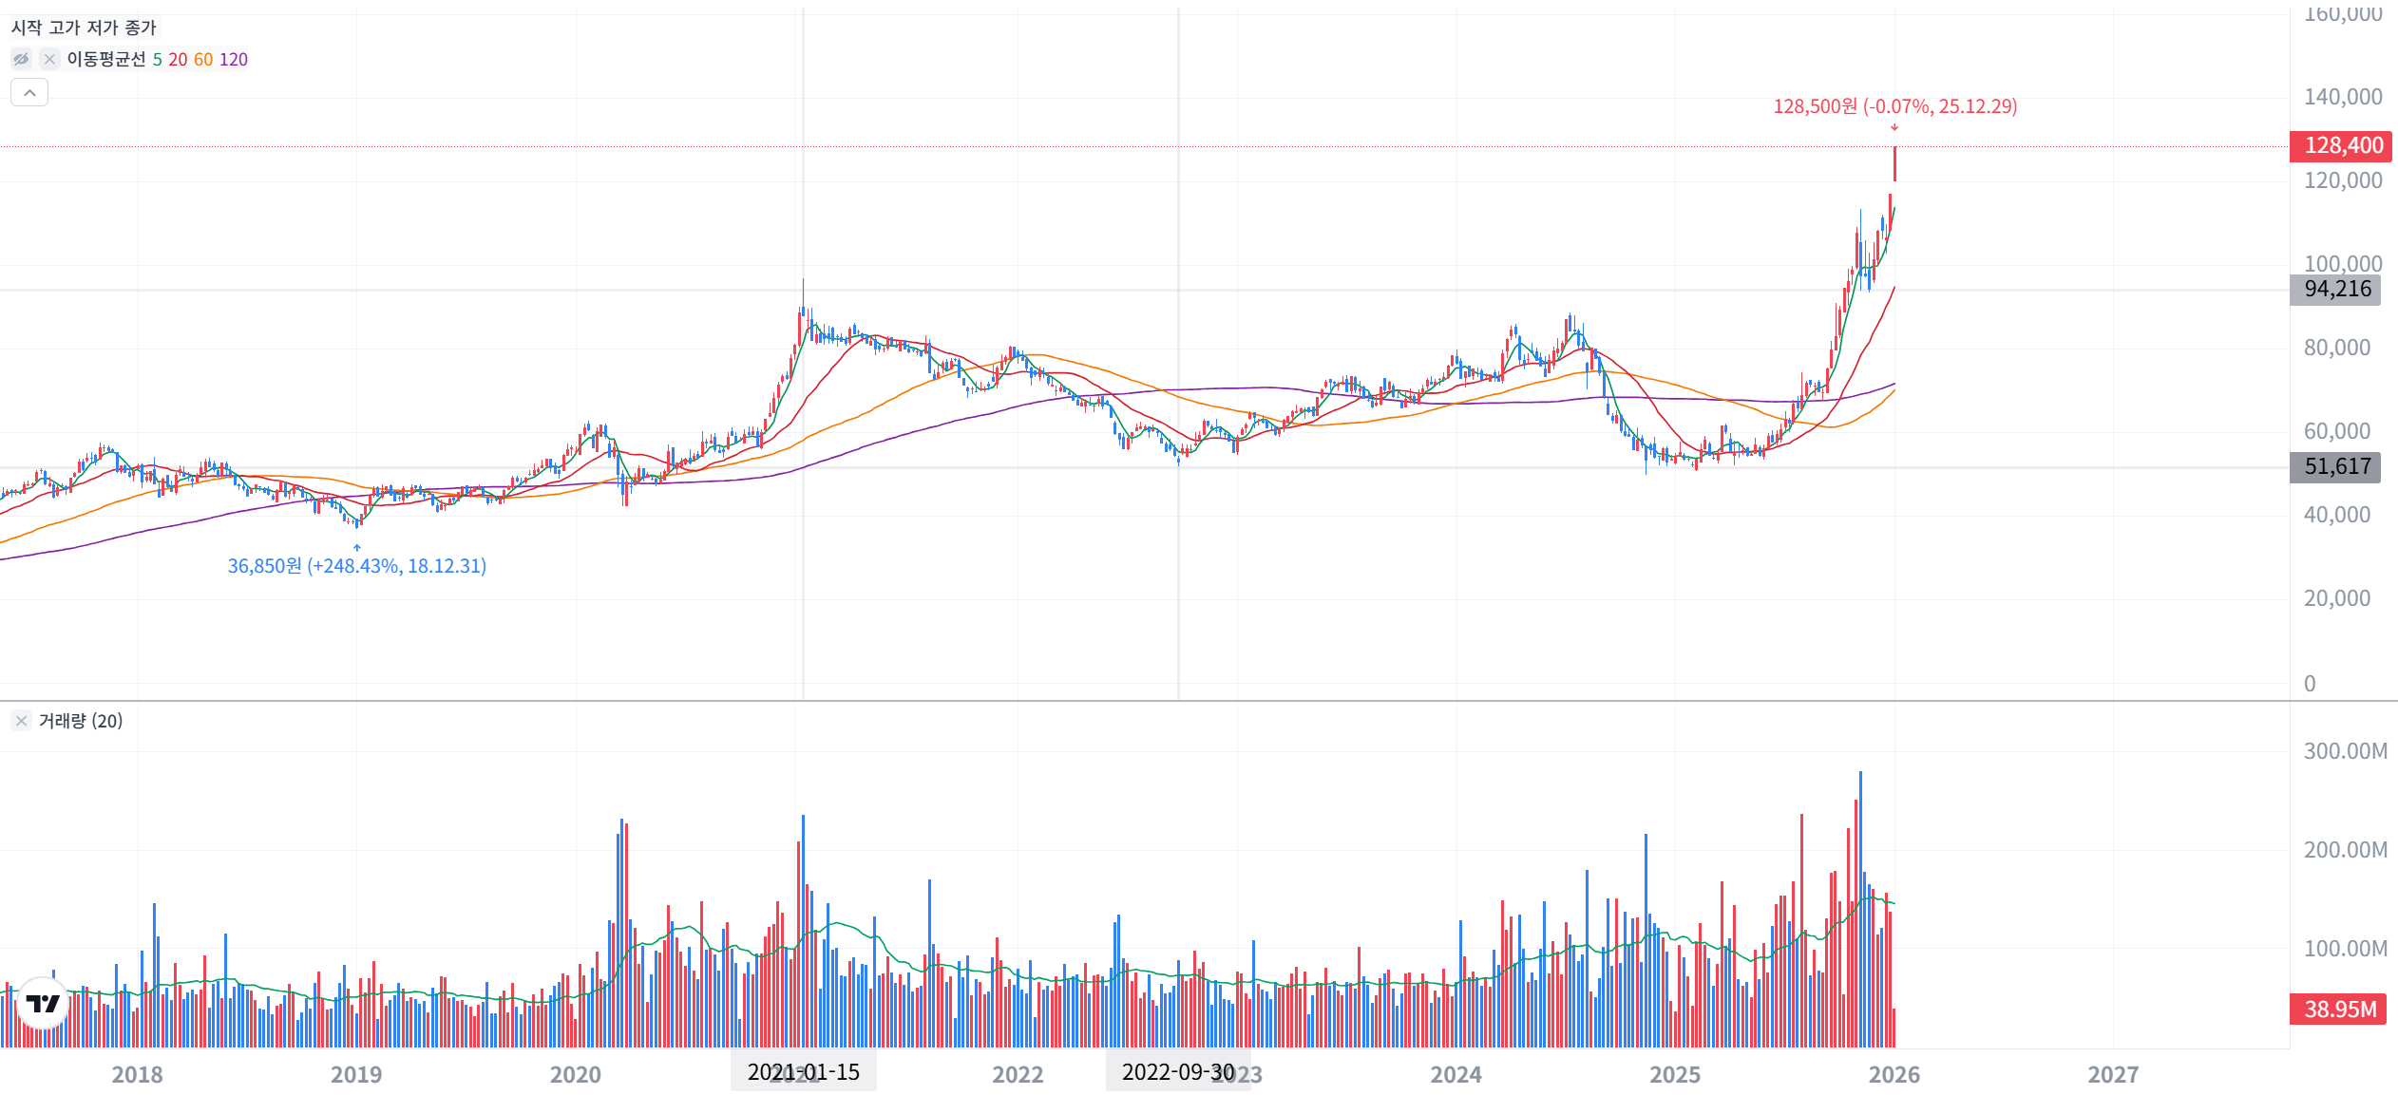Remove the 이동평균선 indicator with its X

pos(49,59)
